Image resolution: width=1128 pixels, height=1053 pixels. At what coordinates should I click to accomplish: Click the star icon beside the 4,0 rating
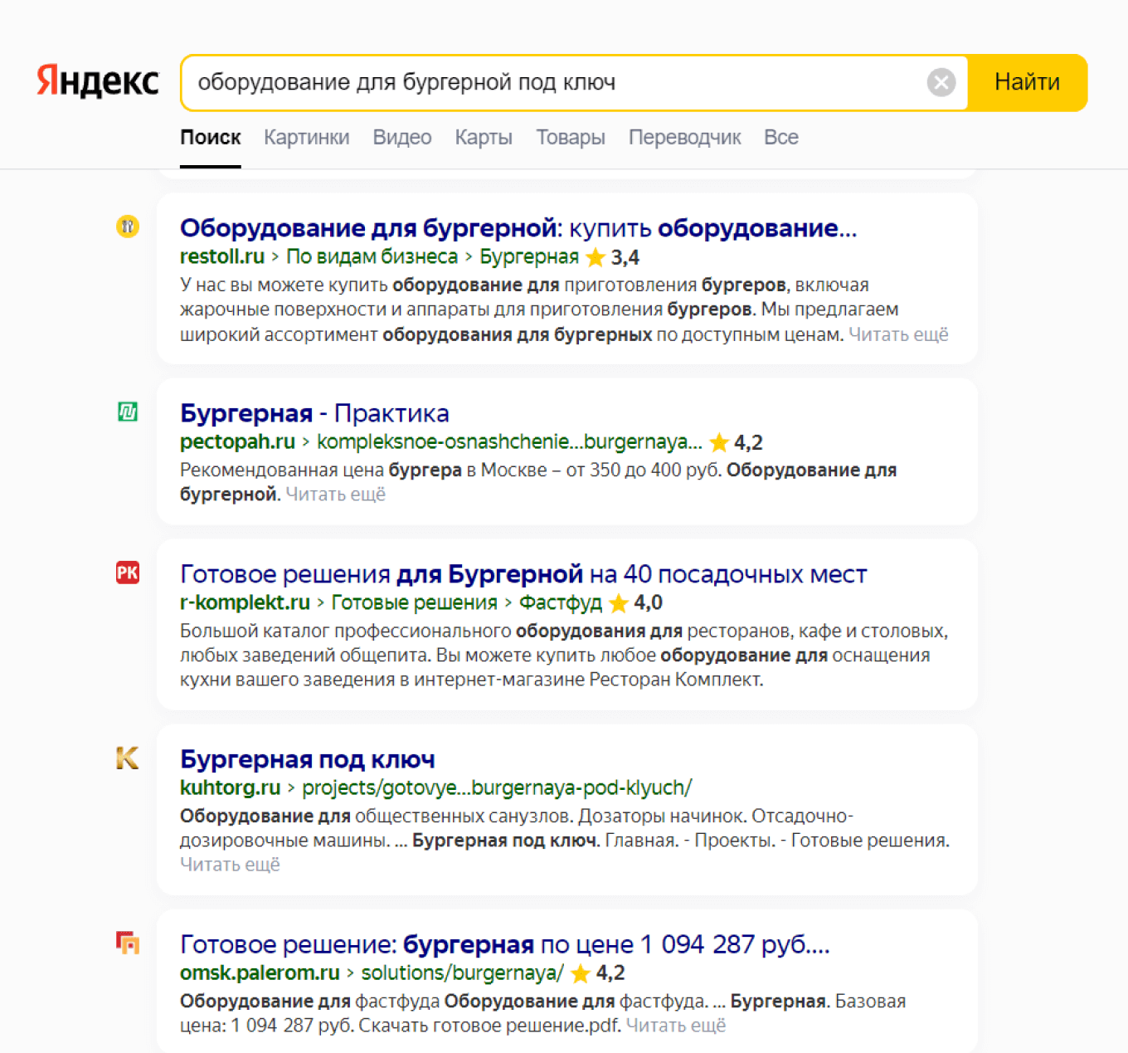618,602
